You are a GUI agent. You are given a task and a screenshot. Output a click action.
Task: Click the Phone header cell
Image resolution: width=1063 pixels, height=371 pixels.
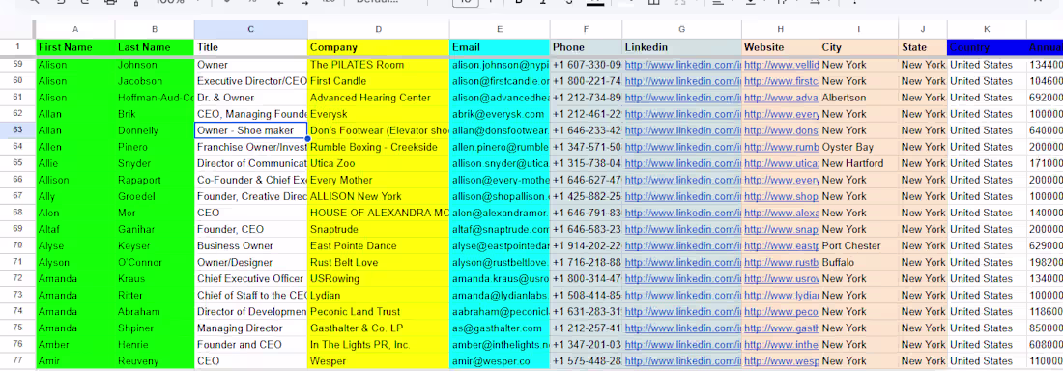(x=586, y=47)
